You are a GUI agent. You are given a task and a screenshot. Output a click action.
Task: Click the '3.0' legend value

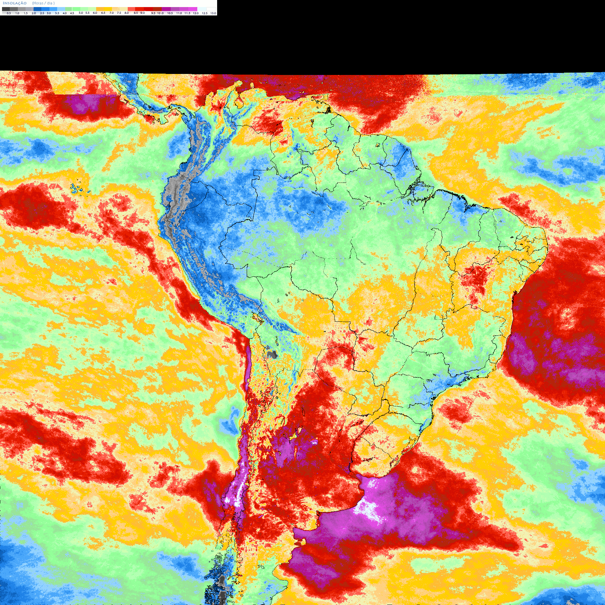click(49, 13)
